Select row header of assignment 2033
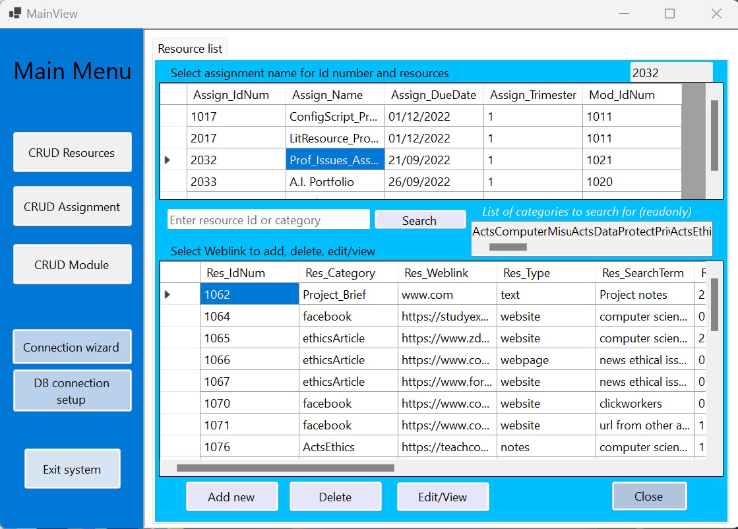 173,182
